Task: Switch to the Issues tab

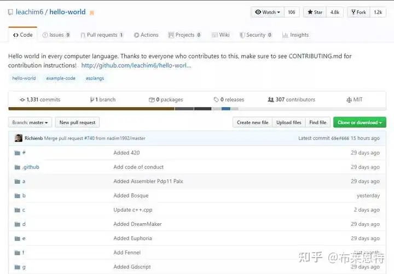Action: (x=56, y=35)
